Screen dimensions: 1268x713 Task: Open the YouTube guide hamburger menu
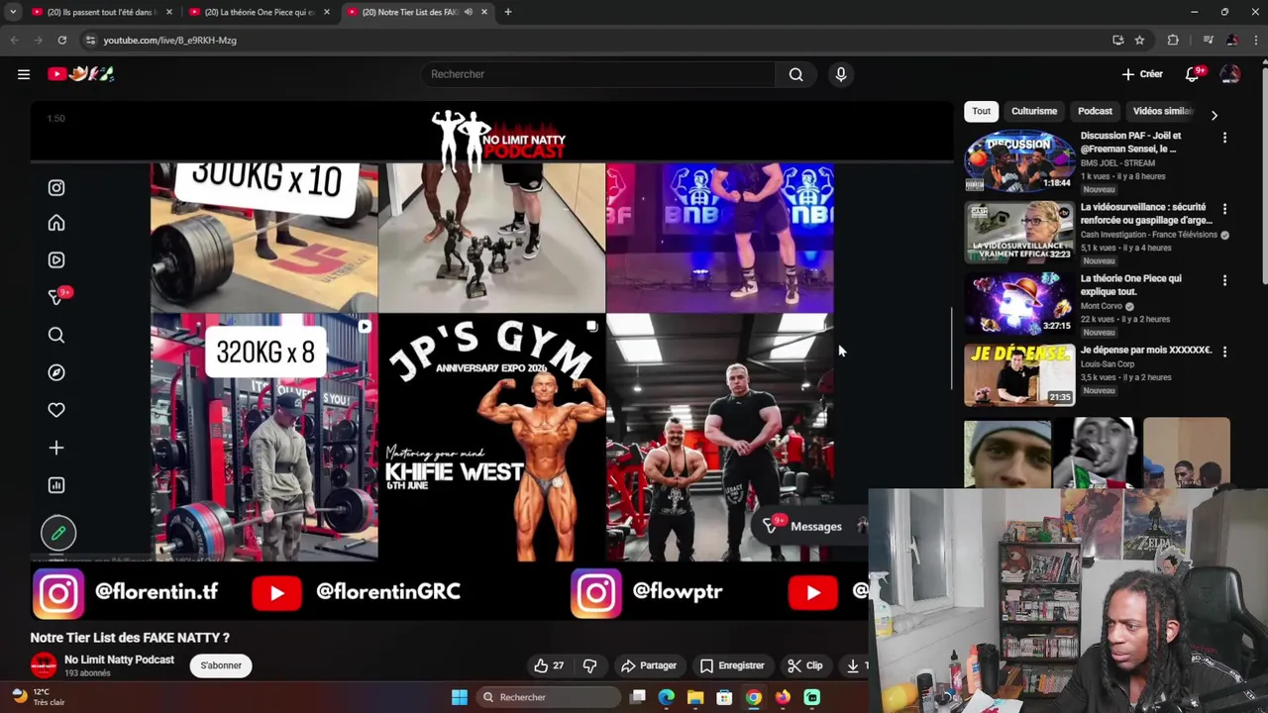[24, 74]
